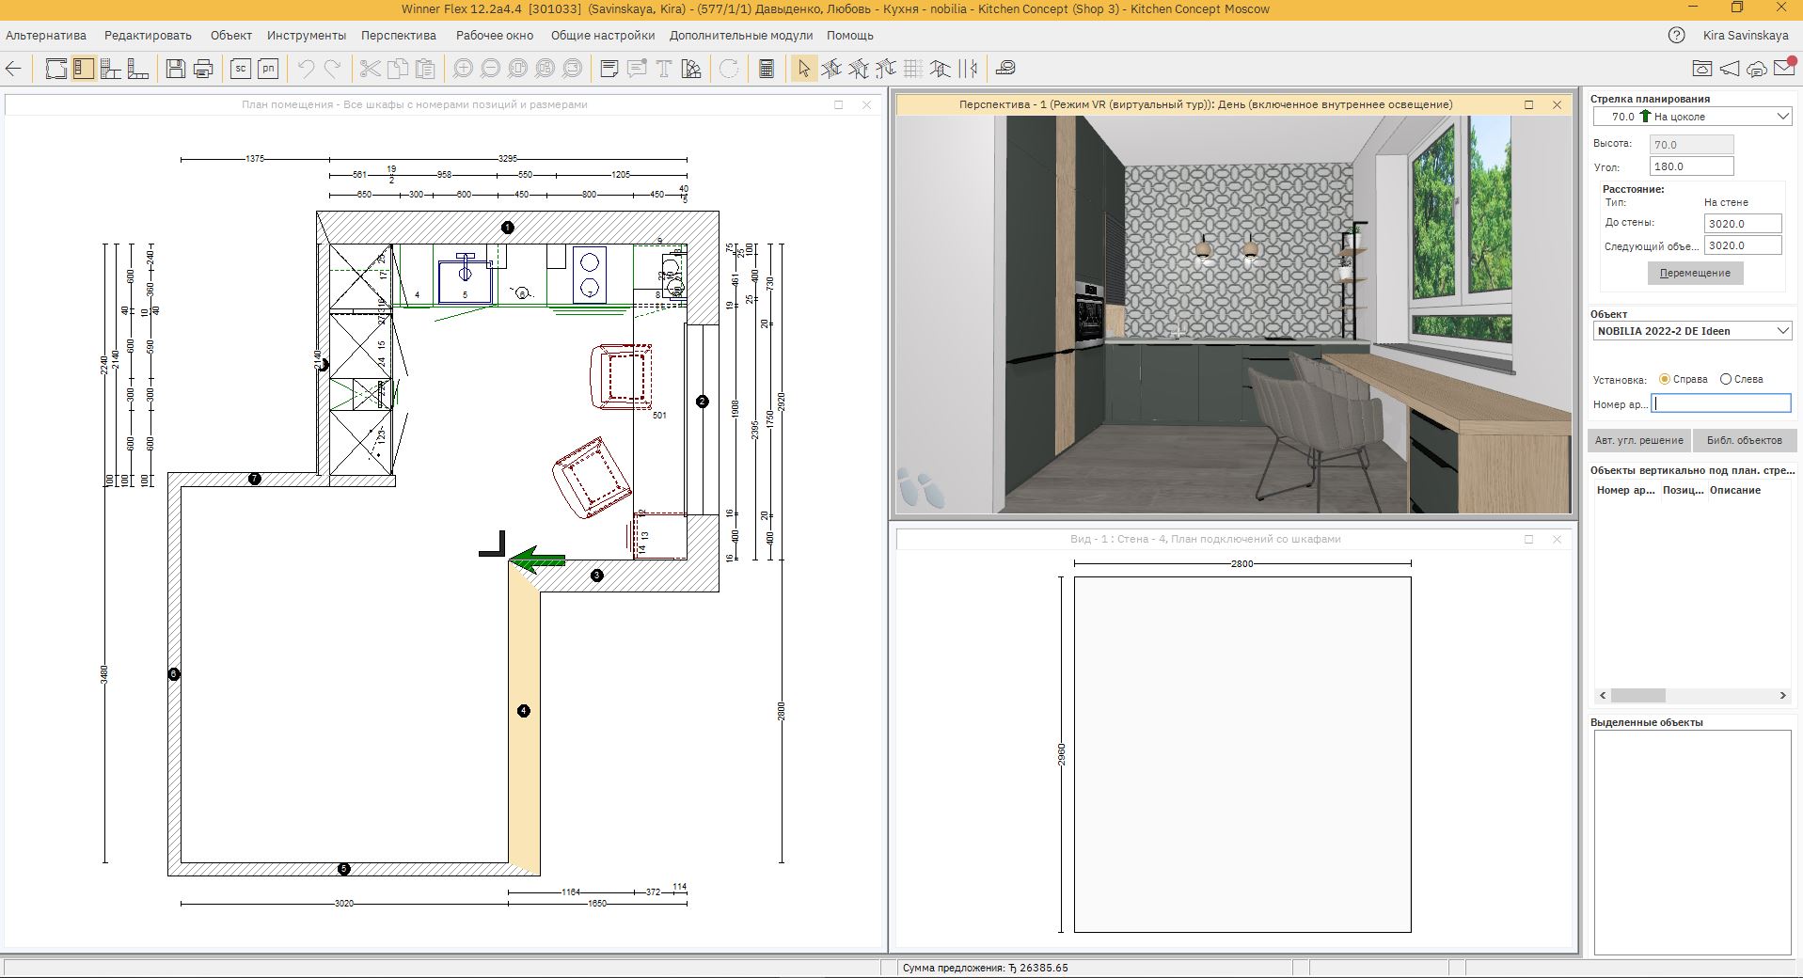Image resolution: width=1803 pixels, height=978 pixels.
Task: Select the text 'T' tool
Action: tap(664, 69)
